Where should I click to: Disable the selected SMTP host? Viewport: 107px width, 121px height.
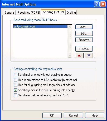point(84,49)
